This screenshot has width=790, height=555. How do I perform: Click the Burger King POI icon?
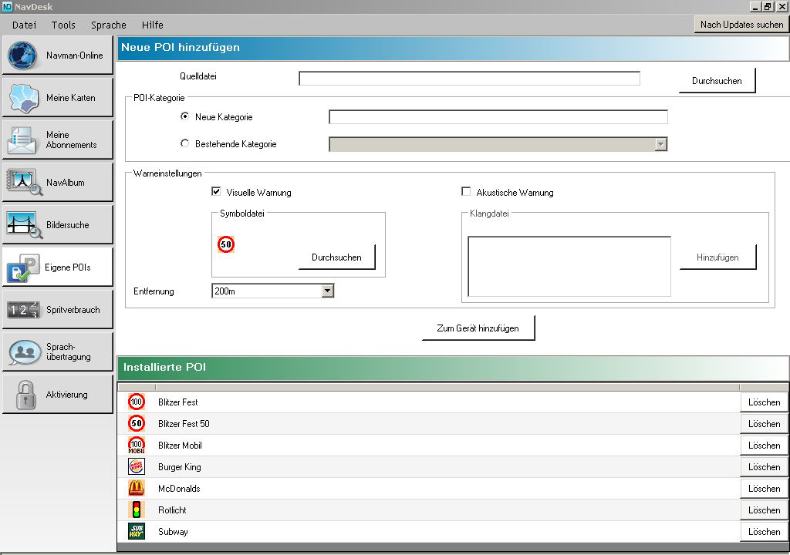(137, 467)
